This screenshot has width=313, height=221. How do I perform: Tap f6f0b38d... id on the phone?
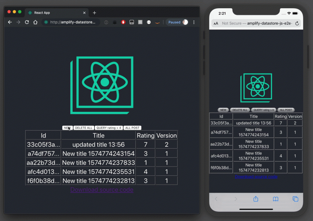click(221, 168)
